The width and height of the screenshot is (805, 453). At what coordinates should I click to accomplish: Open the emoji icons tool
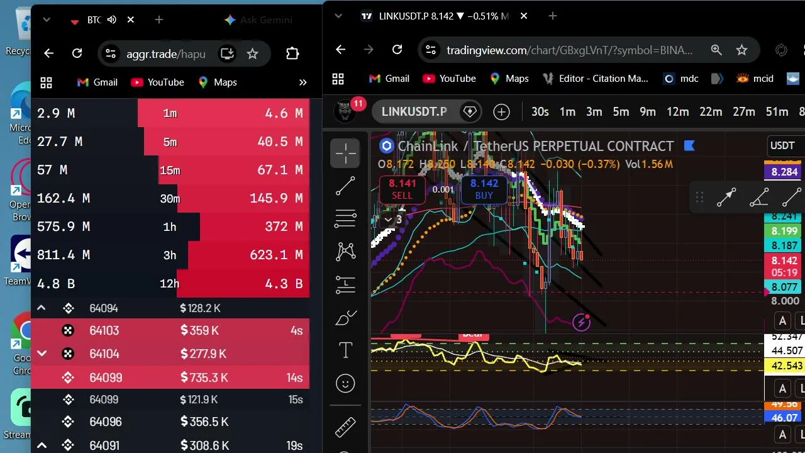pos(345,383)
